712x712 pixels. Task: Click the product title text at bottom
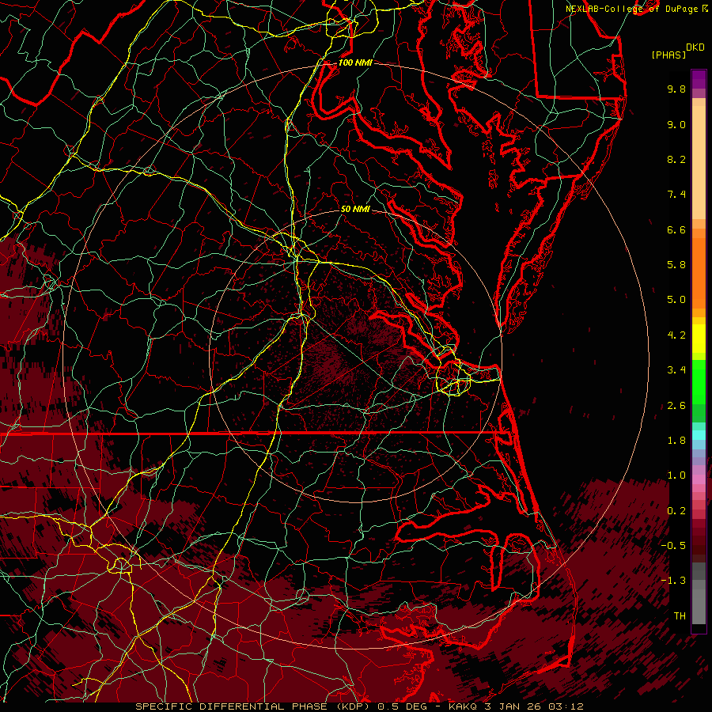pos(359,706)
